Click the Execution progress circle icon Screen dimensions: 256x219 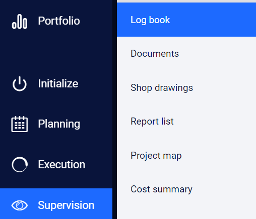(x=20, y=164)
